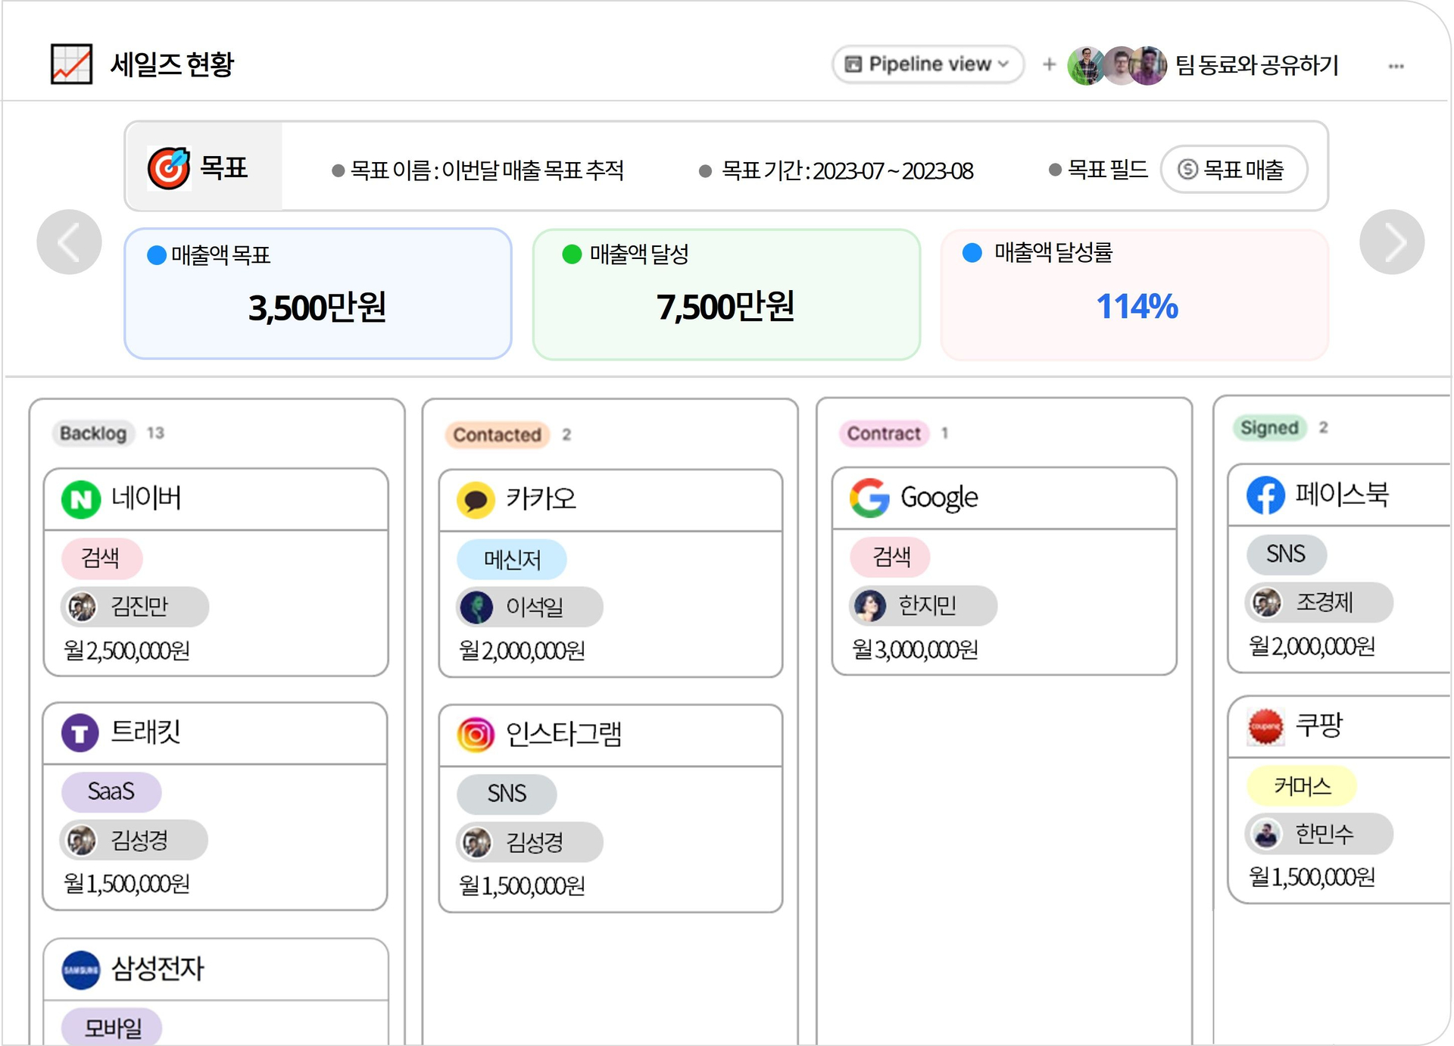Click 김성경 chip in 트래킷 card
Screen dimensions: 1454x1046
coord(134,840)
